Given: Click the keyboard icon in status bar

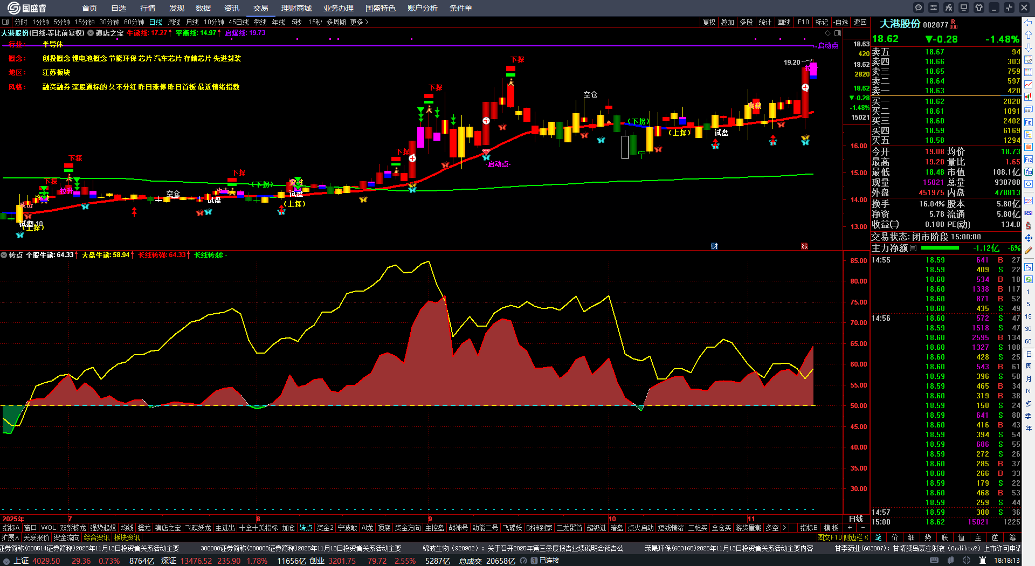Looking at the screenshot, I should [934, 561].
